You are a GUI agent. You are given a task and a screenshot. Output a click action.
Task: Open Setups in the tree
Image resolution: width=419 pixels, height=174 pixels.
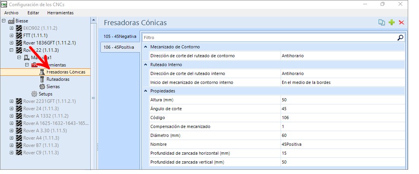[45, 94]
